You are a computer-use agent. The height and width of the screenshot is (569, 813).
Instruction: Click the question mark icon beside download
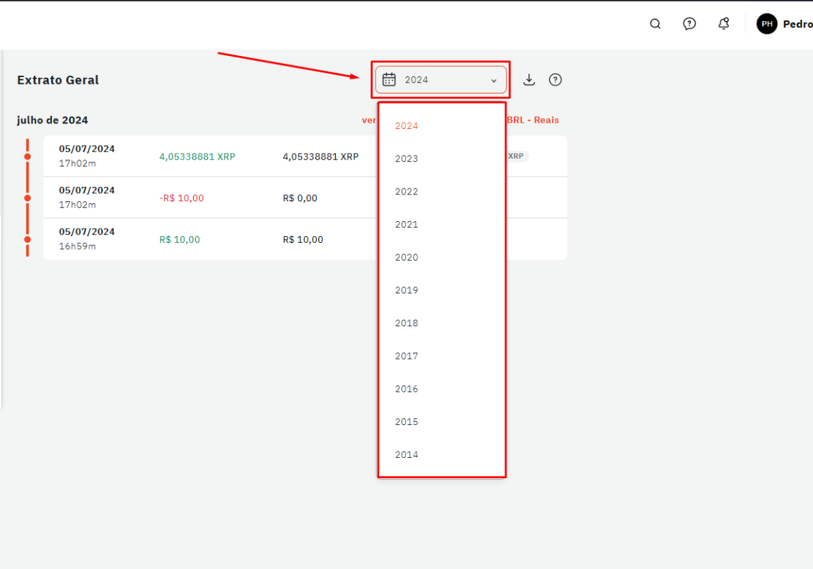(556, 80)
